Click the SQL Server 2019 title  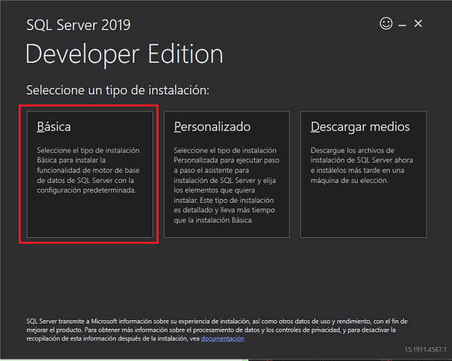pyautogui.click(x=78, y=25)
